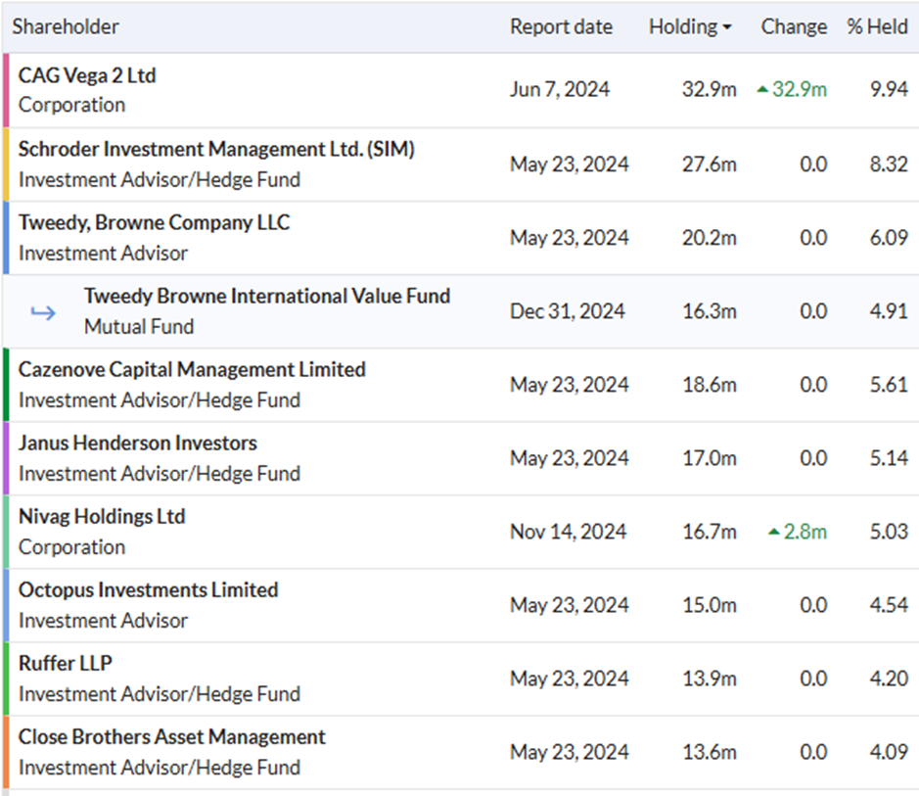Image resolution: width=919 pixels, height=796 pixels.
Task: Open Octopus Investments Limited
Action: pyautogui.click(x=149, y=590)
